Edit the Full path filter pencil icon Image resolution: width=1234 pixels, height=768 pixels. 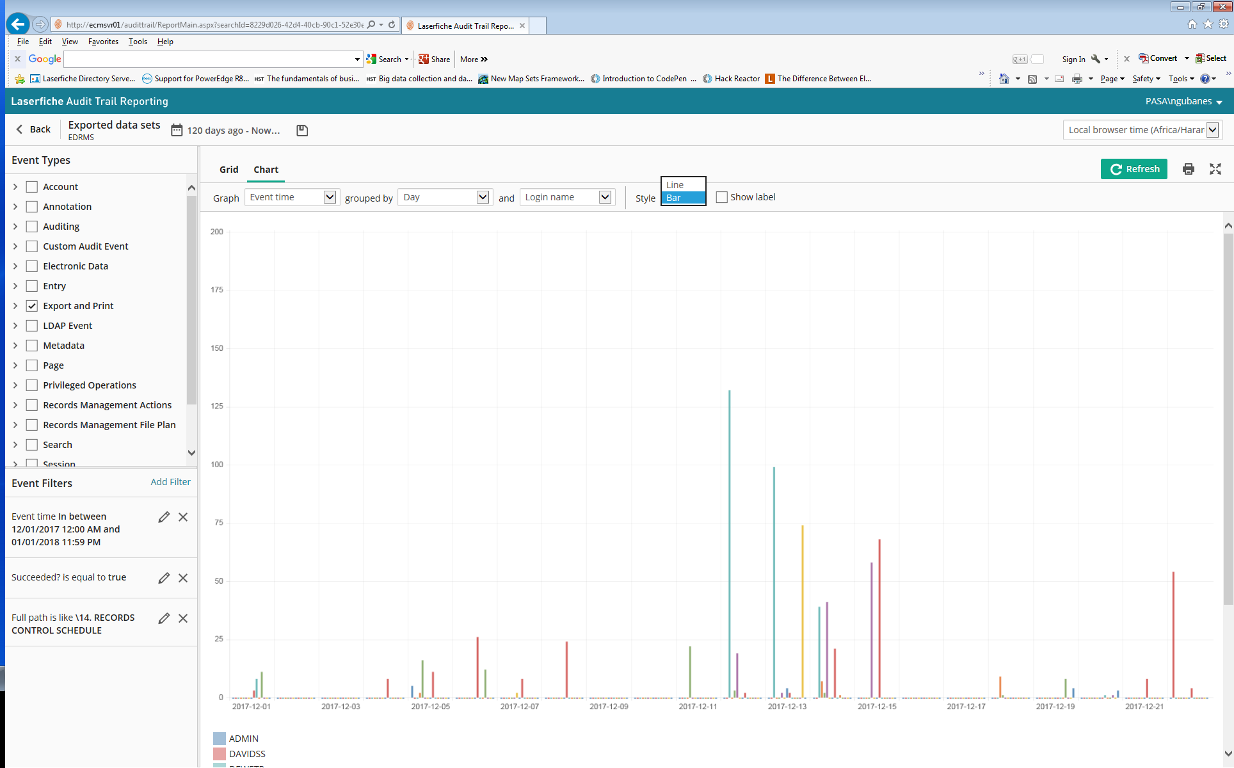point(164,618)
